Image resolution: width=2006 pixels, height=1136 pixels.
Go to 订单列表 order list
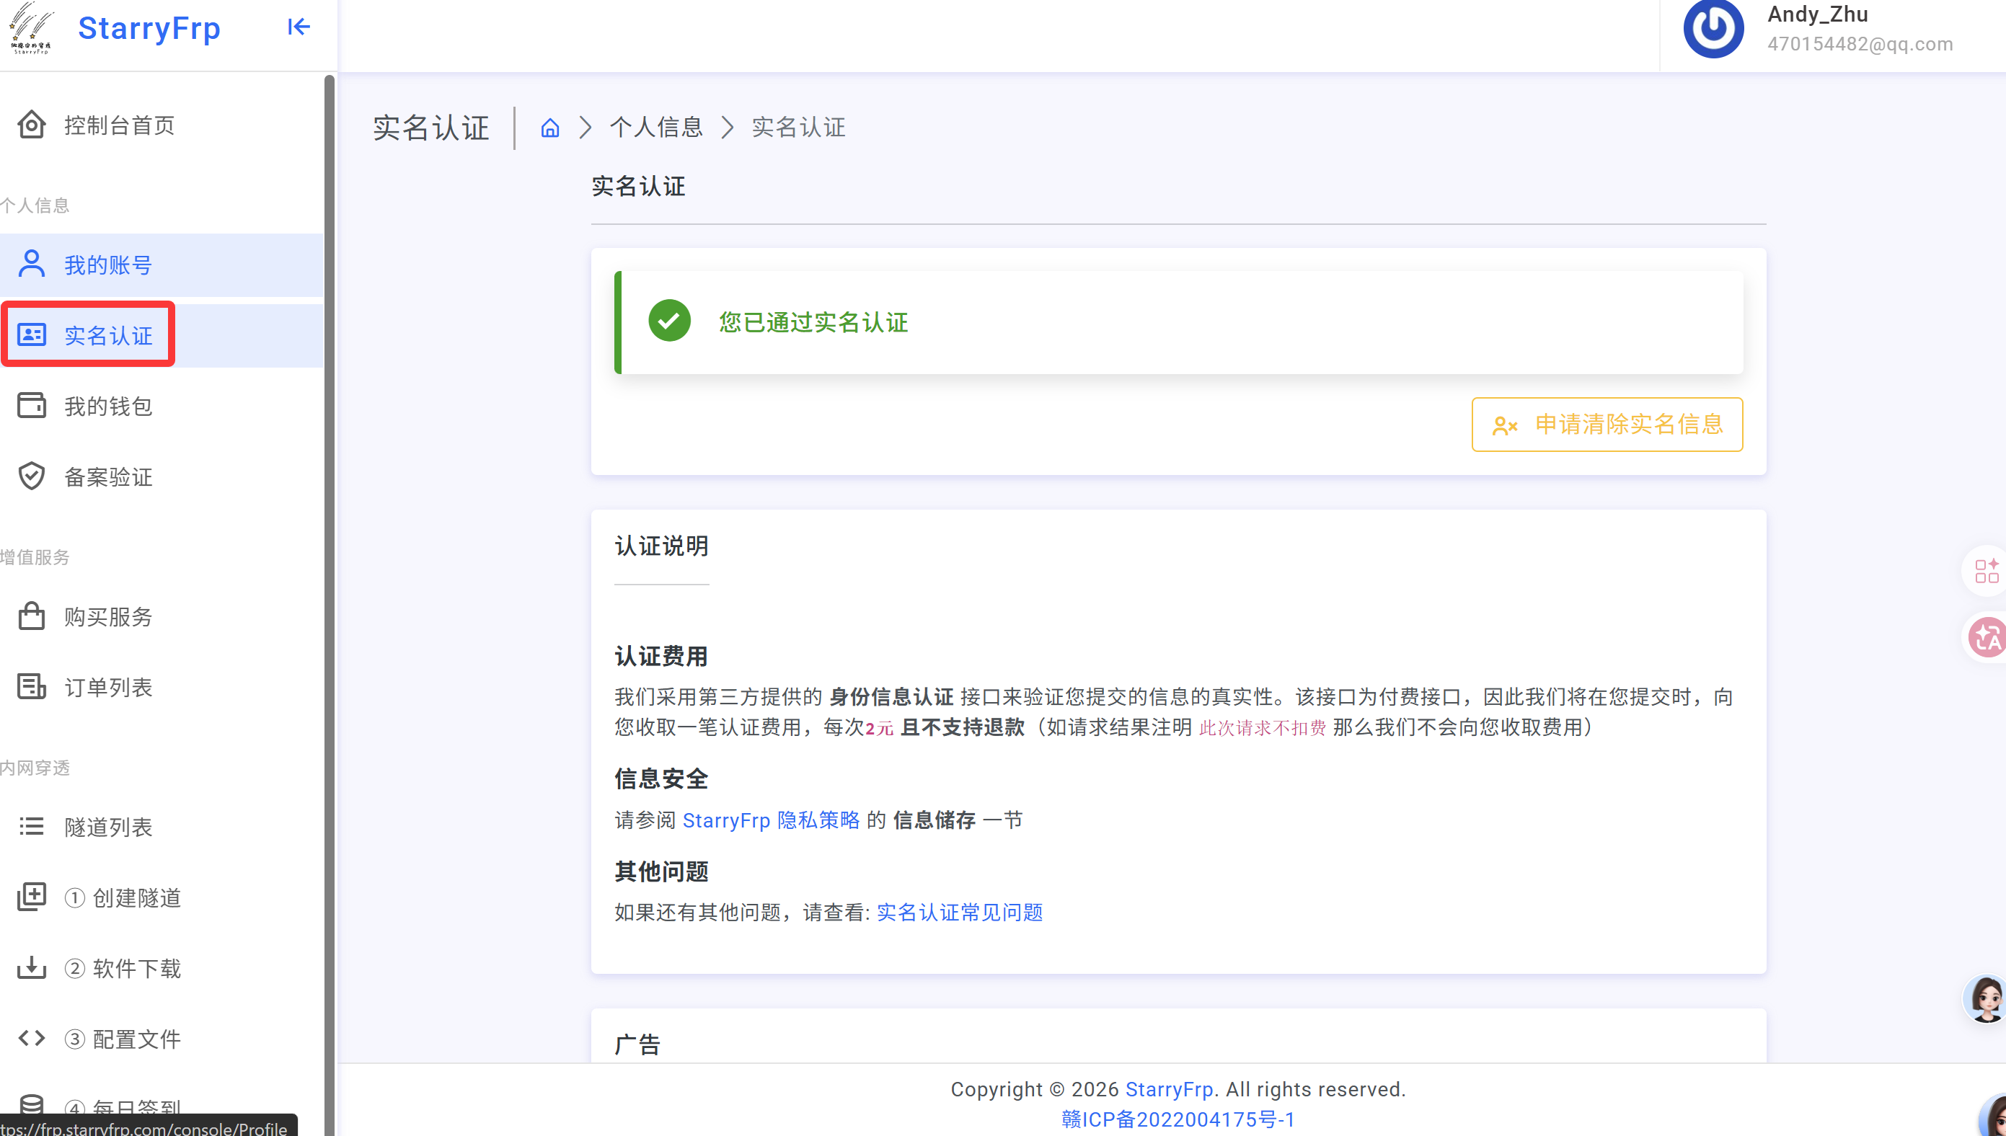tap(107, 687)
